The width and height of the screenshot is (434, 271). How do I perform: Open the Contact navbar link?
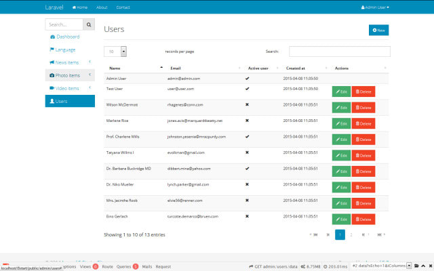(123, 7)
